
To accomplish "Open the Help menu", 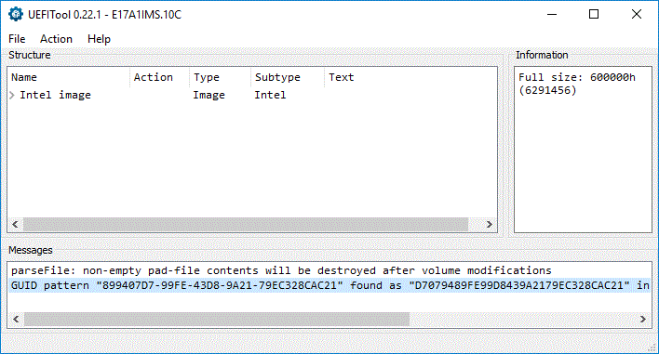I will [x=99, y=39].
